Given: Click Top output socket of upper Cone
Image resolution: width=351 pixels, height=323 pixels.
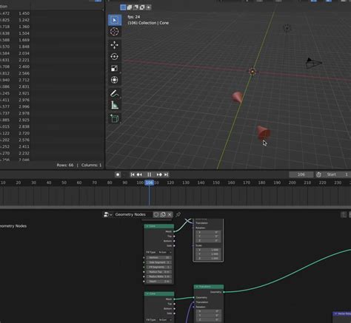Looking at the screenshot, I should tap(174, 237).
